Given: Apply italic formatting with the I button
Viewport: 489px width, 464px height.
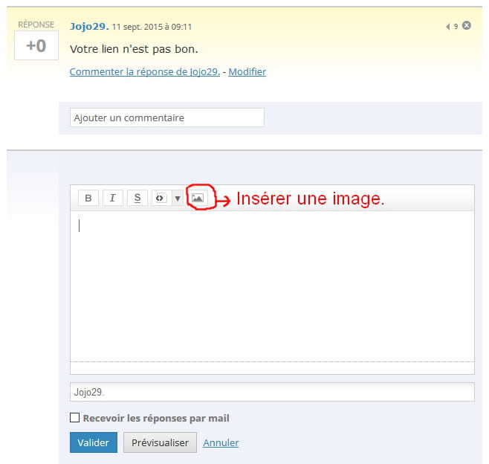Looking at the screenshot, I should [112, 198].
